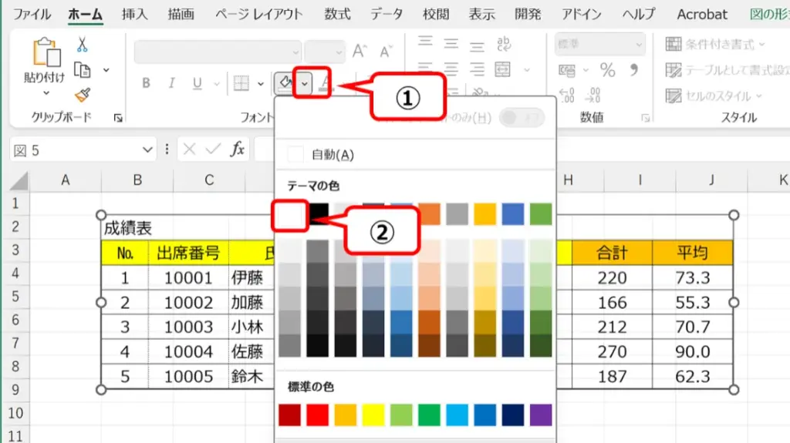Toggle Italic formatting
Screen dimensions: 790x443
[x=171, y=83]
